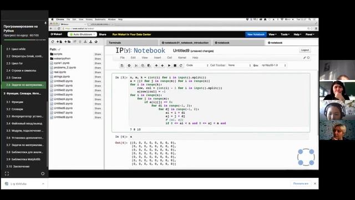Click Share next to scripts folder
Viewport: 355px width, 200px height.
click(x=98, y=54)
